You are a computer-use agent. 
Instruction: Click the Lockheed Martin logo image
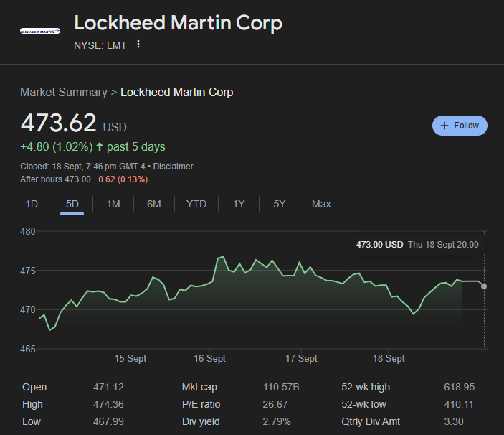(x=40, y=31)
